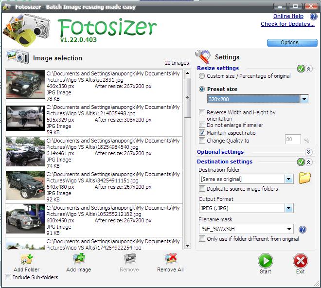Check Do not enlarge if smaller

pos(202,125)
